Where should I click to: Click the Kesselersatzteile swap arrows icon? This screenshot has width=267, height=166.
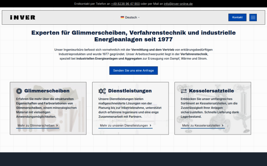coord(184,91)
